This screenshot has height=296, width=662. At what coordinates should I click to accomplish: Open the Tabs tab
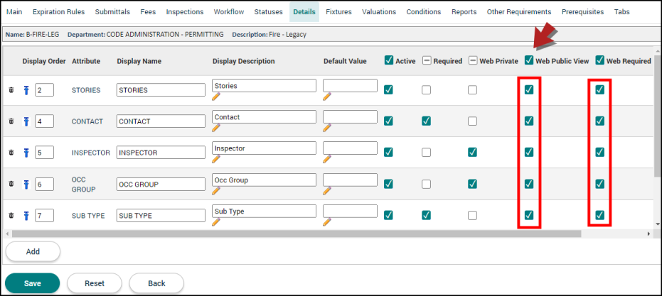[622, 12]
